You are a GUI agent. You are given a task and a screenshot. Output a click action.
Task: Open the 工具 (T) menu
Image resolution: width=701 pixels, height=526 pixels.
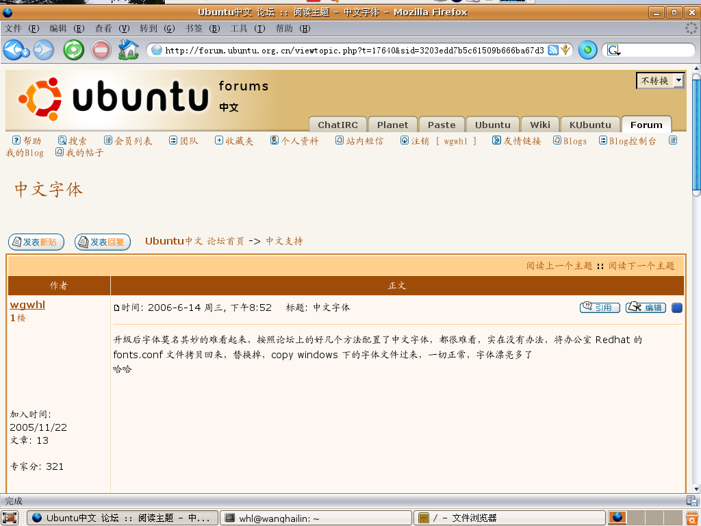click(248, 29)
